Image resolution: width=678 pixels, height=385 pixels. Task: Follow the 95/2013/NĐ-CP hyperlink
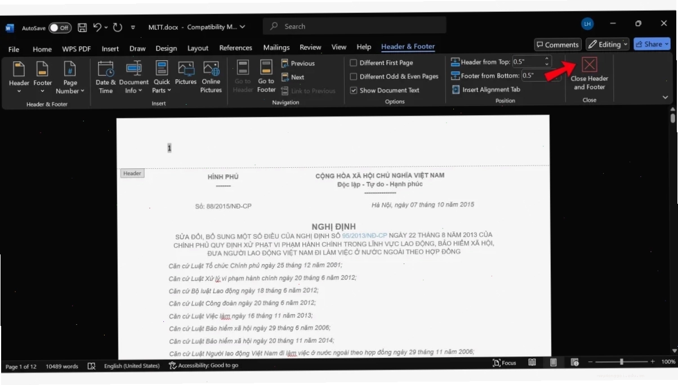pyautogui.click(x=364, y=235)
